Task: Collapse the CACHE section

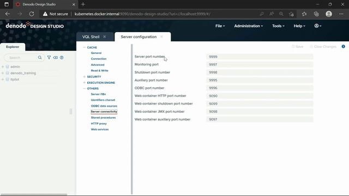Action: point(84,47)
